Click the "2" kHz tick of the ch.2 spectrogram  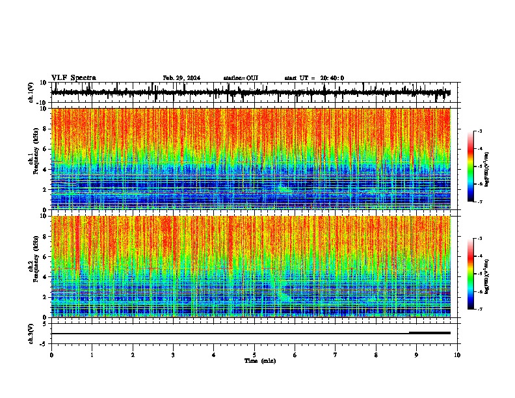(45, 297)
